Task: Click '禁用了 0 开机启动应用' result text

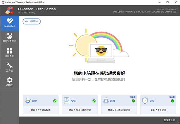Action: pyautogui.click(x=119, y=110)
